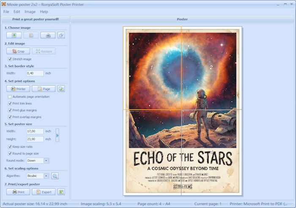Click the border Width input field
Image resolution: width=296 pixels, height=208 pixels.
(x=35, y=73)
